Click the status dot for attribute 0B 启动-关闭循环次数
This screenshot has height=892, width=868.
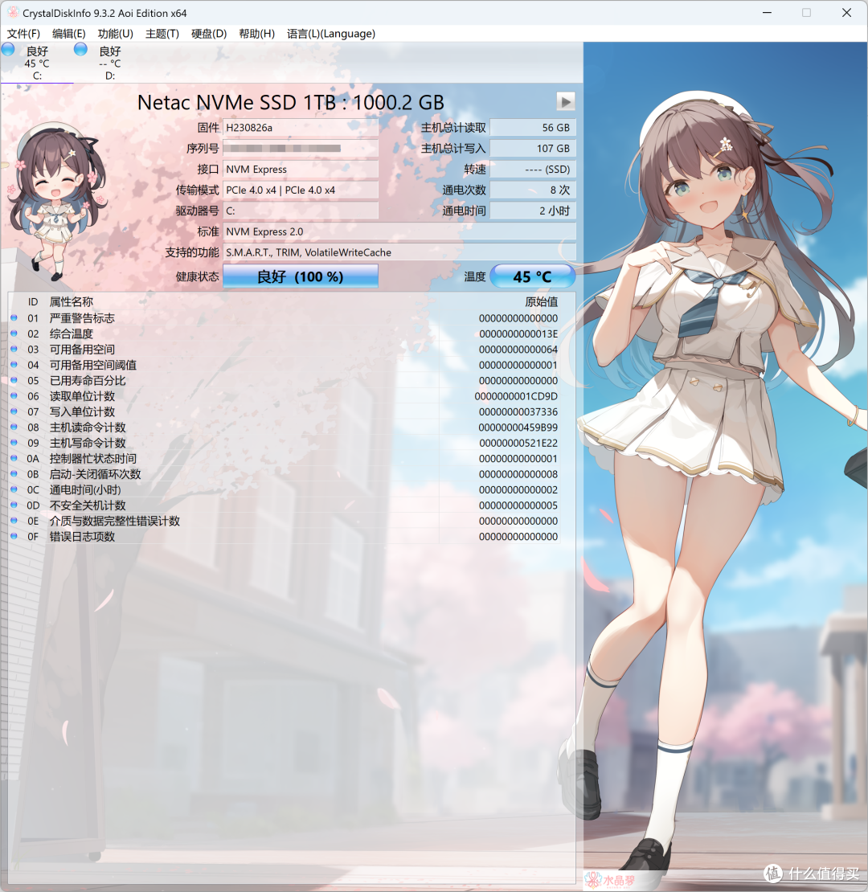(14, 474)
